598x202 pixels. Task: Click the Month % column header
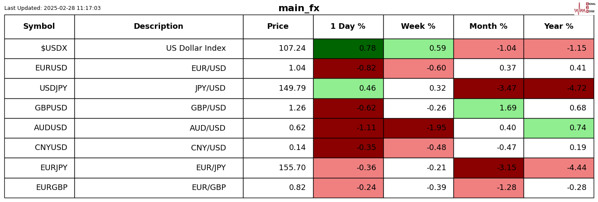(488, 27)
